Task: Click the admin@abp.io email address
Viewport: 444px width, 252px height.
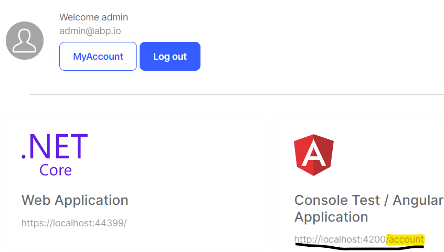Action: pyautogui.click(x=90, y=31)
